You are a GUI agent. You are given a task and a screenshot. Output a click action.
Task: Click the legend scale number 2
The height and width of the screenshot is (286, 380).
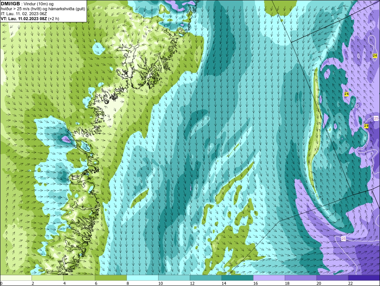coord(33,283)
